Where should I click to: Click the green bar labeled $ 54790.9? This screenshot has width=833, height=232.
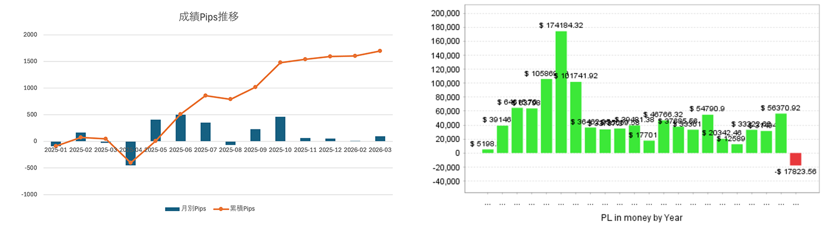(x=708, y=134)
